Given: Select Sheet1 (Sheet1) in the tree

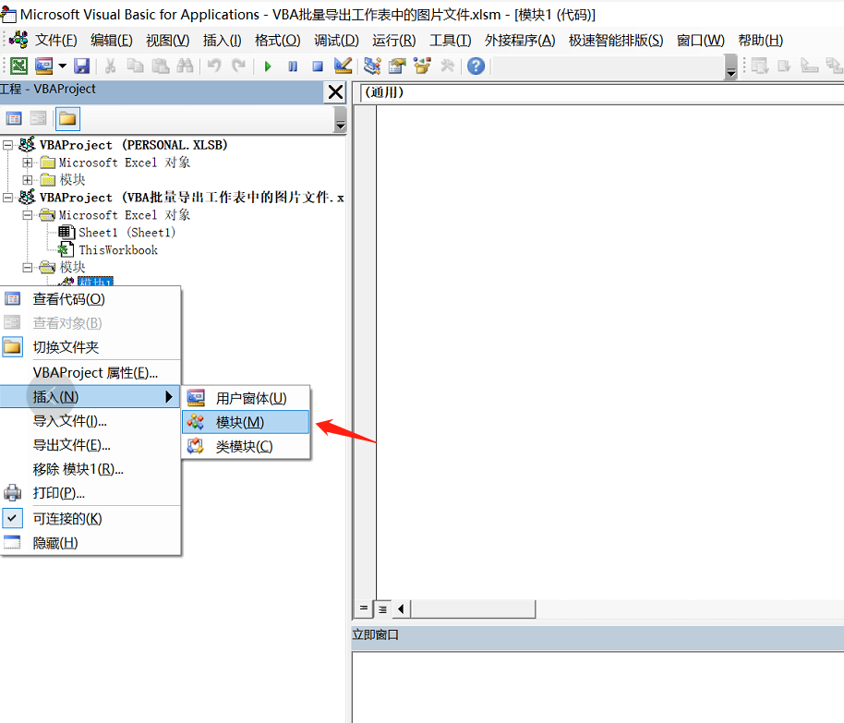Looking at the screenshot, I should [x=127, y=233].
